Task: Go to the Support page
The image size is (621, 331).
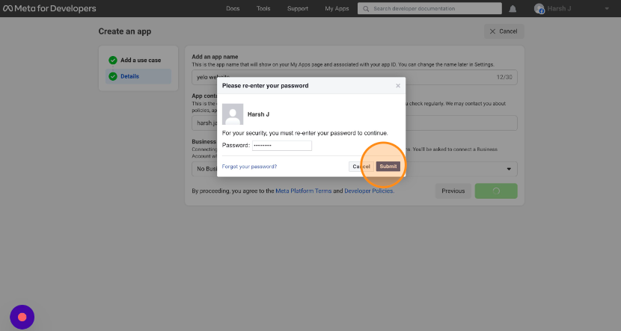Action: (x=297, y=9)
